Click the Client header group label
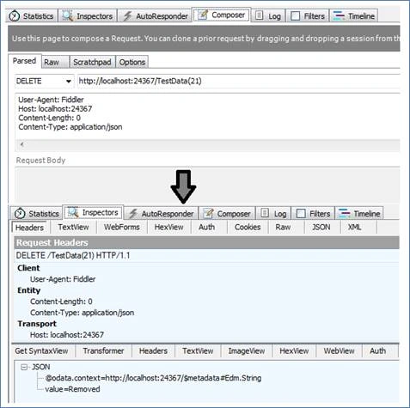This screenshot has height=408, width=410. pyautogui.click(x=28, y=268)
